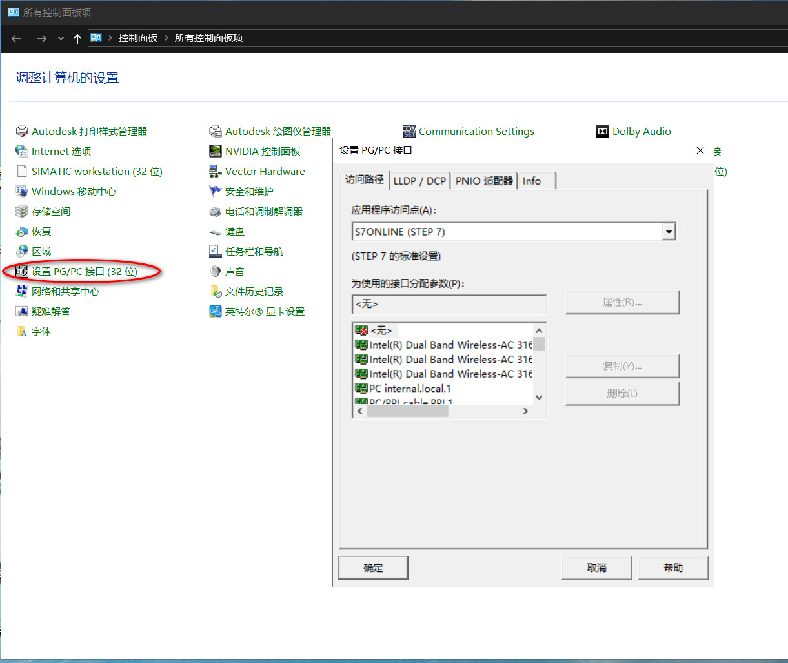
Task: Click the 取消 button
Action: [596, 568]
